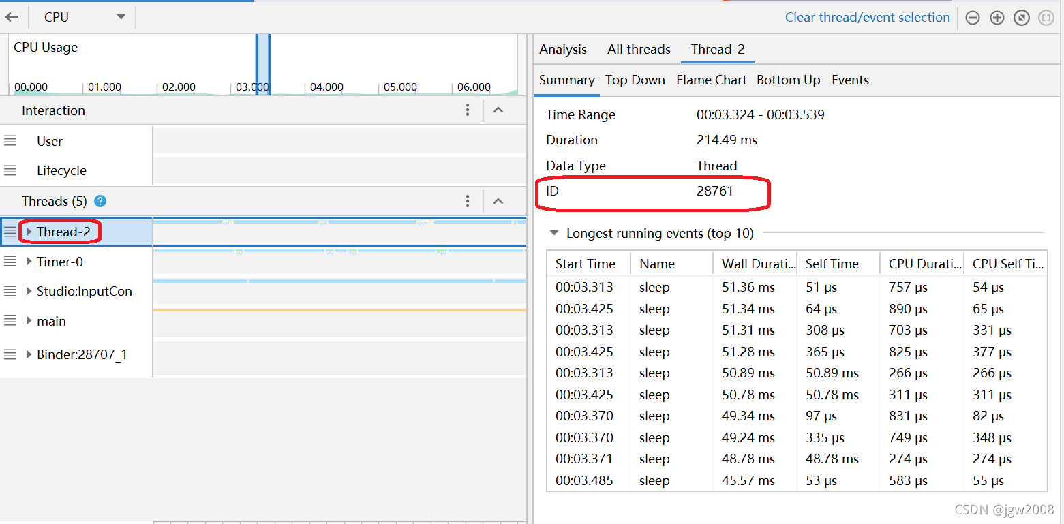This screenshot has height=524, width=1064.
Task: Select sleep event with 50.89 ms wall duration
Action: click(797, 373)
